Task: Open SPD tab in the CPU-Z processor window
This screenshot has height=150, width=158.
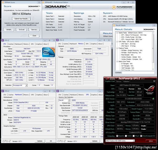Action: [x=32, y=44]
